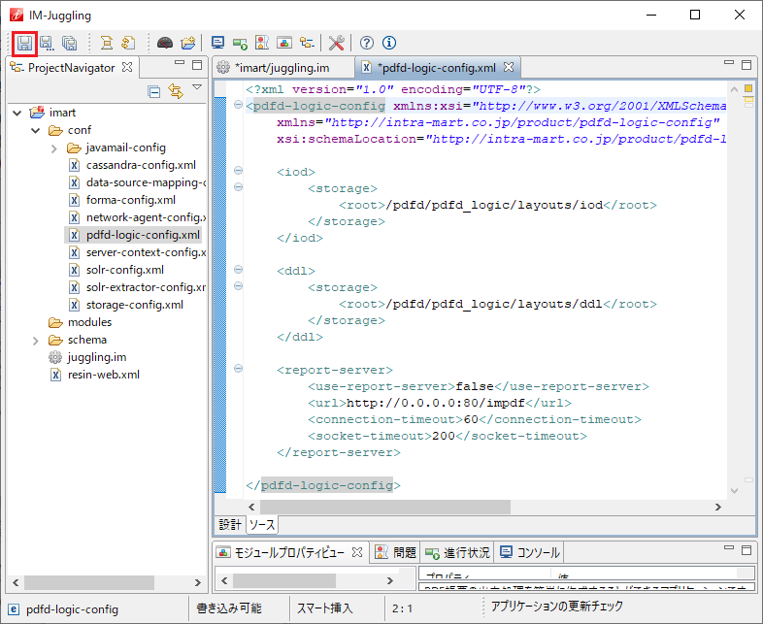Click the editor horizontal scrollbar
Screen dimensions: 763x624
click(x=384, y=507)
